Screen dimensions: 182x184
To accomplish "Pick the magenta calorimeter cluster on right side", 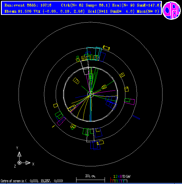I will 130,102.
